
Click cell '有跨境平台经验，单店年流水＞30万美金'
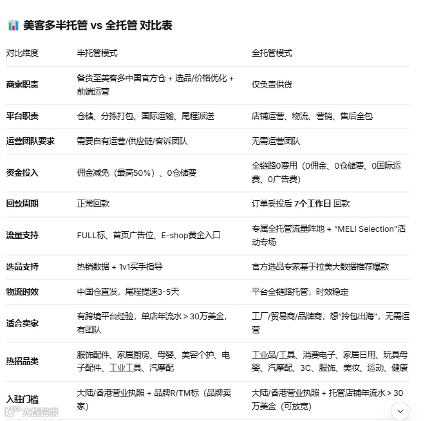(152, 323)
